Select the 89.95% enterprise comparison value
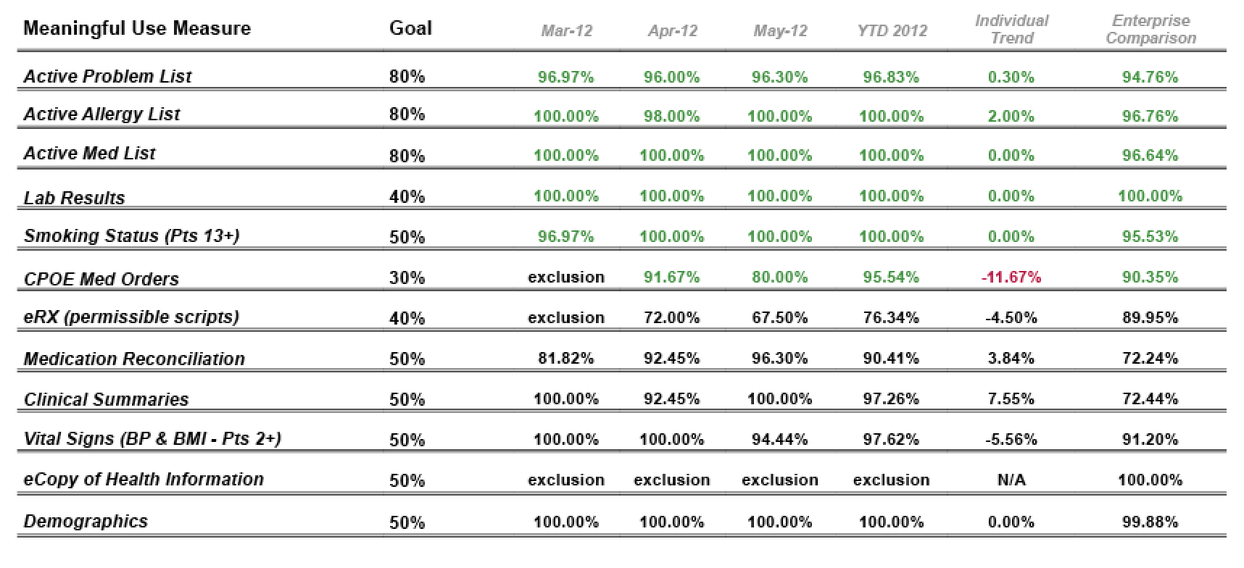 tap(1150, 317)
